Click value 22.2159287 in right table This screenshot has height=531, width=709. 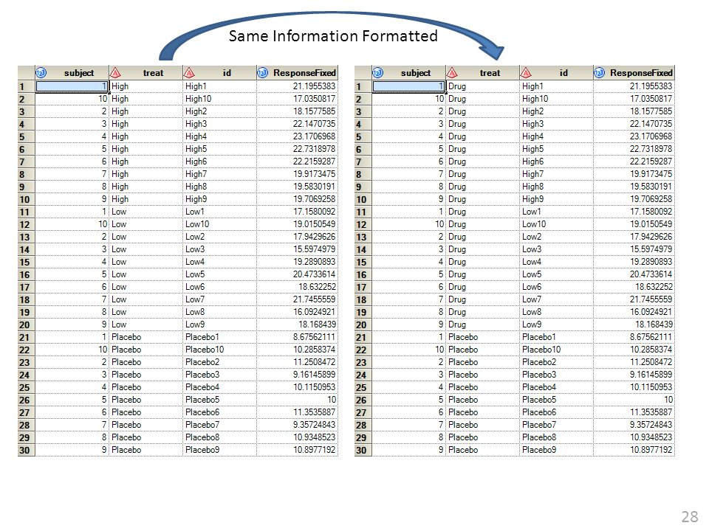634,162
